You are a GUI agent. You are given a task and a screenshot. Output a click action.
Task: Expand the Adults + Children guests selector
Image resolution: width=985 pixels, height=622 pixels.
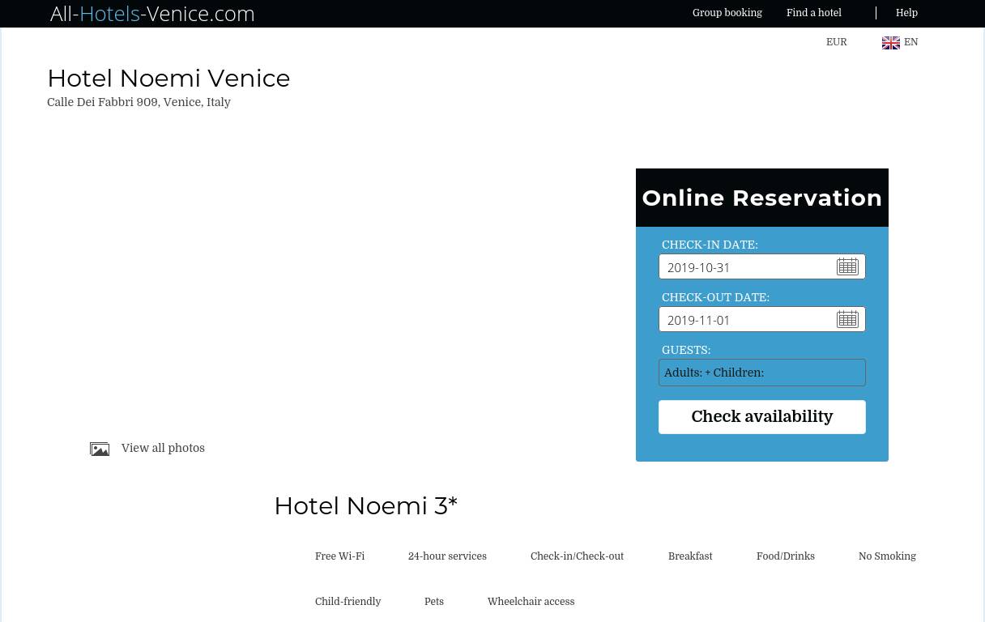pyautogui.click(x=761, y=373)
